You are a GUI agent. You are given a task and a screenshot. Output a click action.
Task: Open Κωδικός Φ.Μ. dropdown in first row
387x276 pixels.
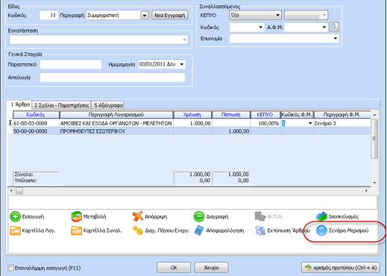(x=310, y=123)
